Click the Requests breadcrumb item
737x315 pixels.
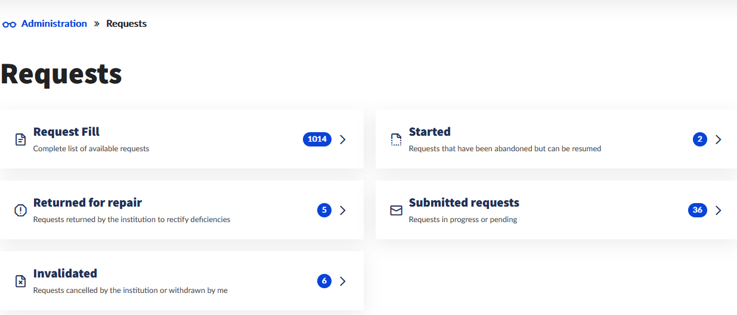pos(126,24)
